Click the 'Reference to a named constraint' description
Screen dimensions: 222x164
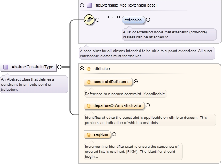[125, 94]
